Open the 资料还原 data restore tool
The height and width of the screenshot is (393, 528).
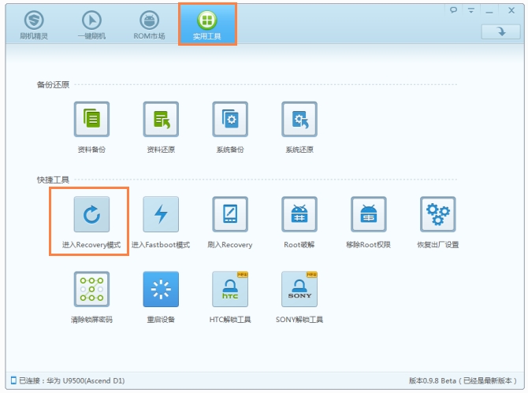(x=161, y=119)
